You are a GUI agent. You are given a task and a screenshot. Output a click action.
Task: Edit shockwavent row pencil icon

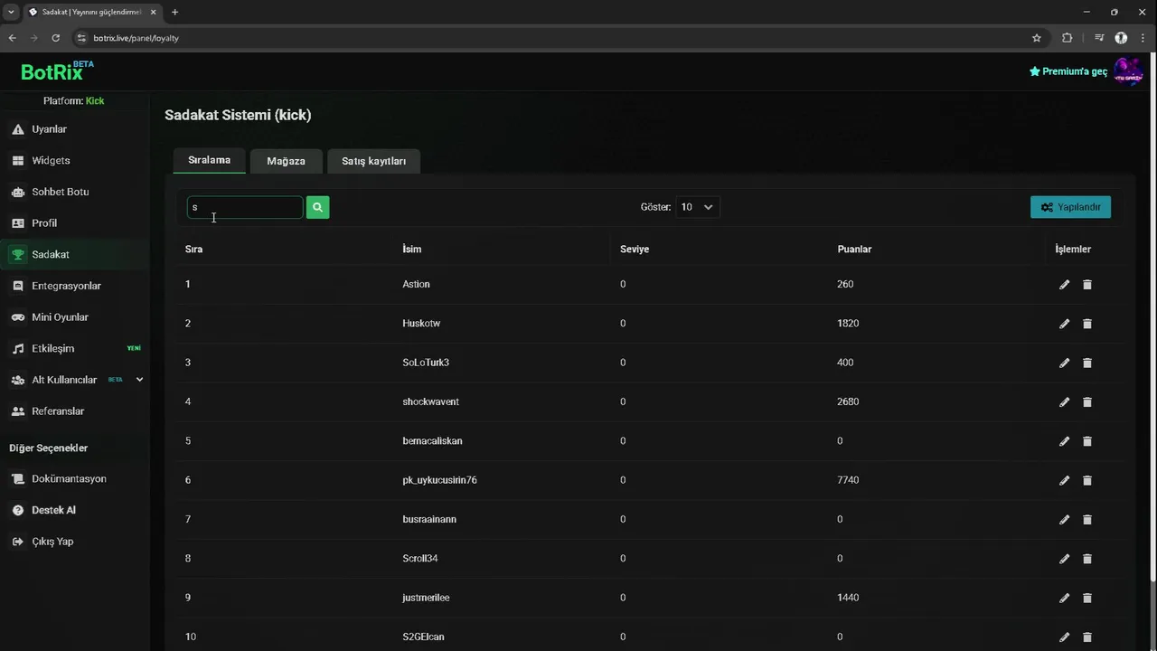coord(1064,402)
